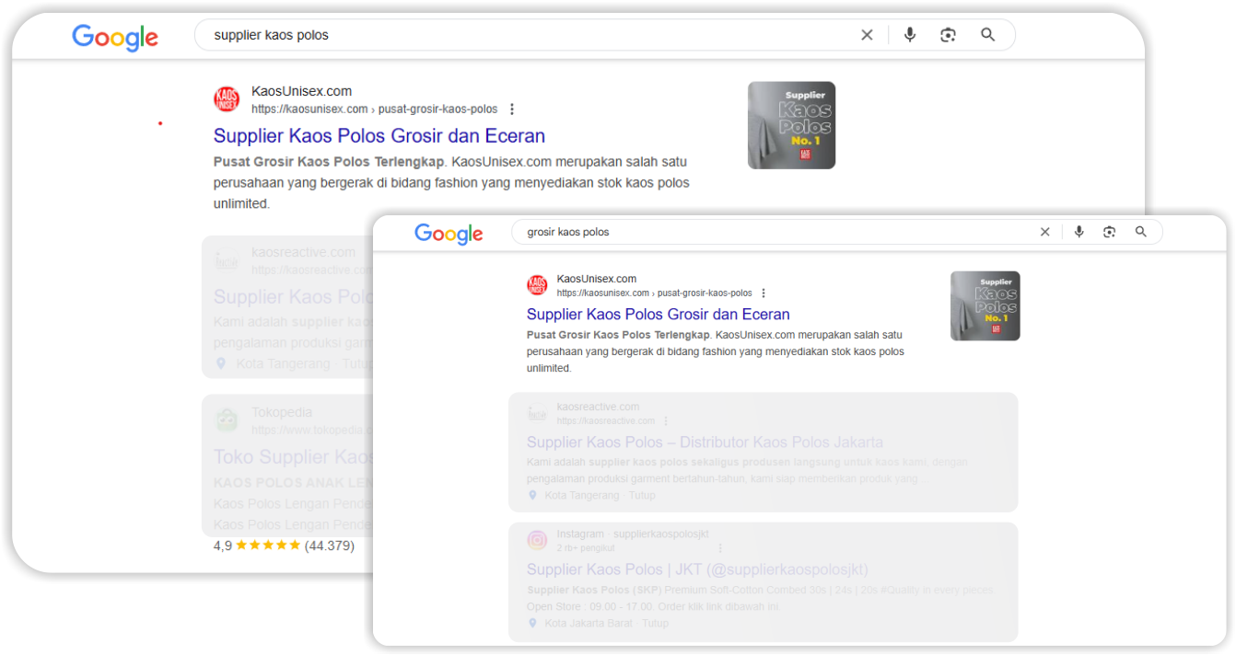This screenshot has width=1236, height=655.
Task: Click kaosunisex.com URL in 'grosir kaos polos' window
Action: tap(654, 293)
